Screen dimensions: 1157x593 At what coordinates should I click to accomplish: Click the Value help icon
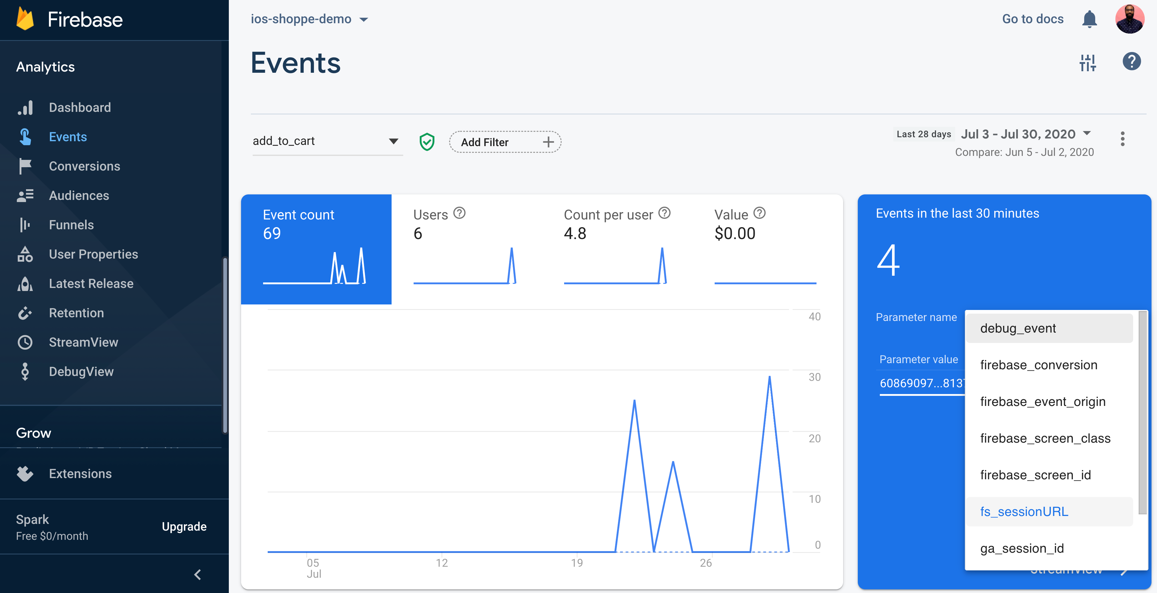(x=760, y=213)
